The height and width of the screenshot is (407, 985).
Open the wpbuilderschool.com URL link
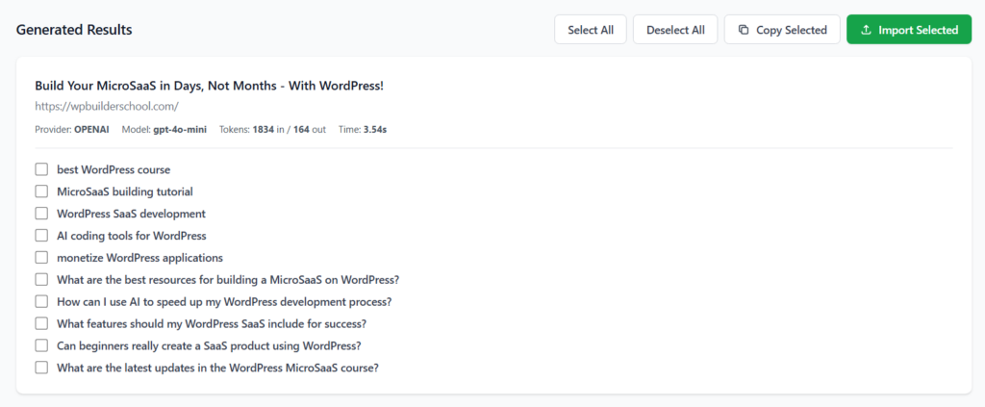(x=107, y=107)
